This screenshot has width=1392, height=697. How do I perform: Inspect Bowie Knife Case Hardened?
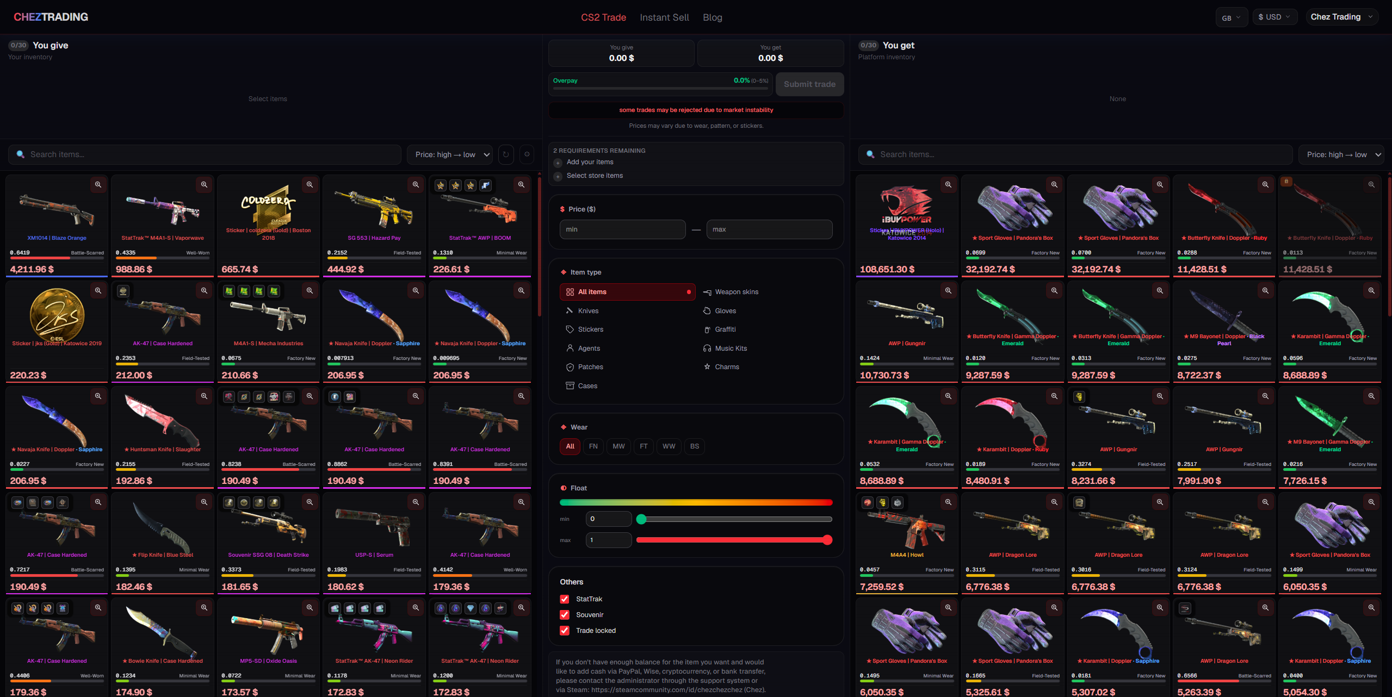pos(204,608)
